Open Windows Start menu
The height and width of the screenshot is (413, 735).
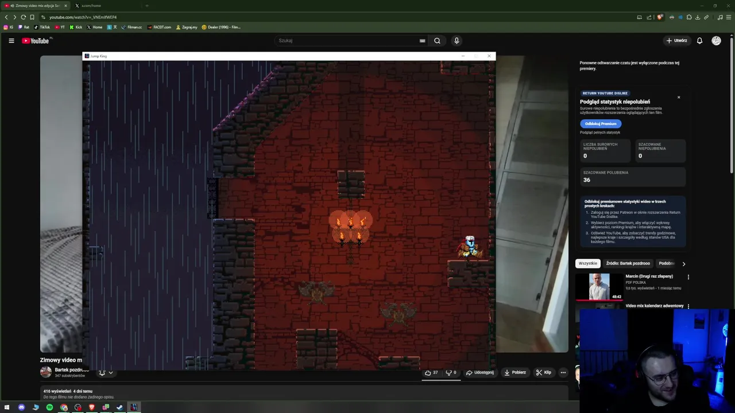tap(7, 407)
